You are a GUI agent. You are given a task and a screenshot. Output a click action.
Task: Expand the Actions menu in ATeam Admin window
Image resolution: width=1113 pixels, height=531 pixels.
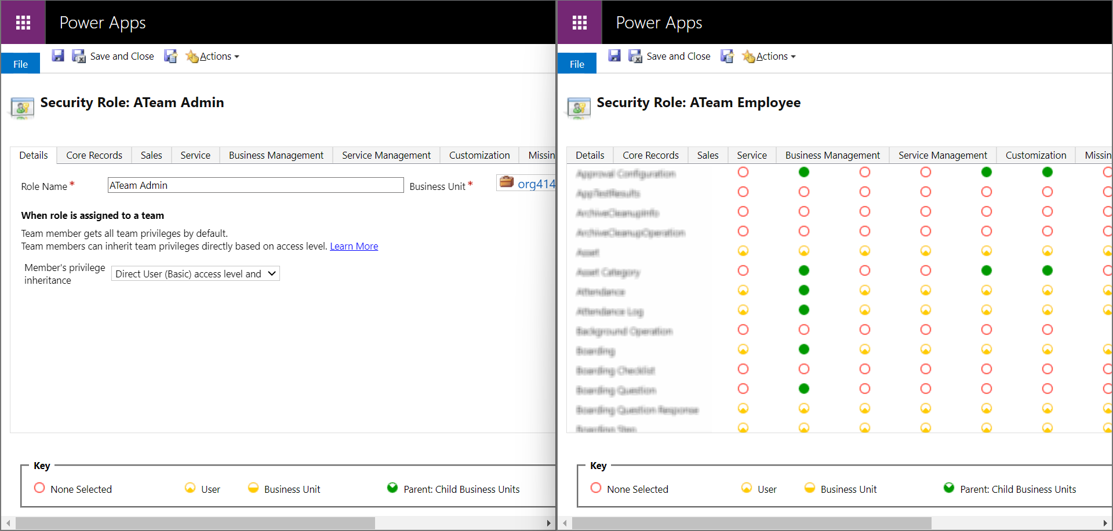216,56
